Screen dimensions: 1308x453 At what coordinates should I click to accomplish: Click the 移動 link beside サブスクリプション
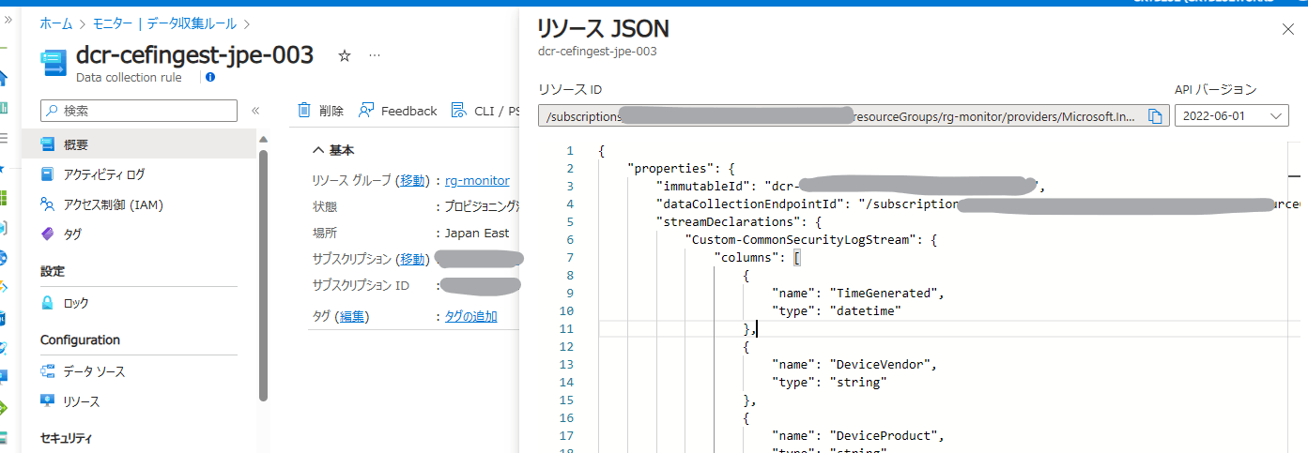(x=412, y=259)
